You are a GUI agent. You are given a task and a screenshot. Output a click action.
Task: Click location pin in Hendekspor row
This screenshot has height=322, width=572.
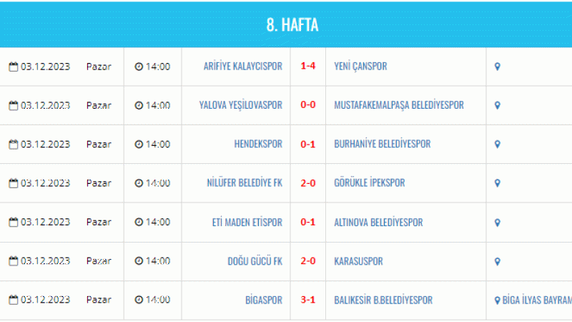497,145
